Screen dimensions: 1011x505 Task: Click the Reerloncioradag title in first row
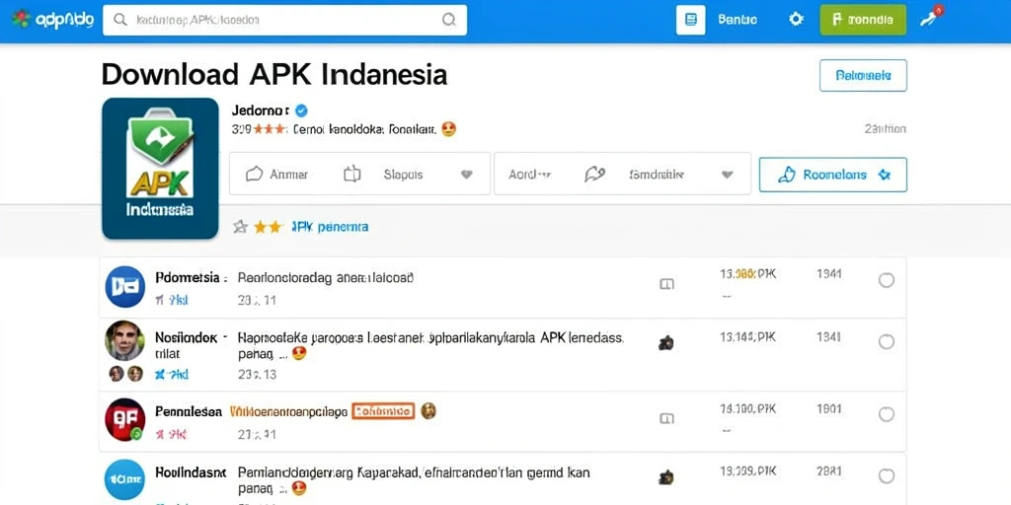(x=326, y=278)
